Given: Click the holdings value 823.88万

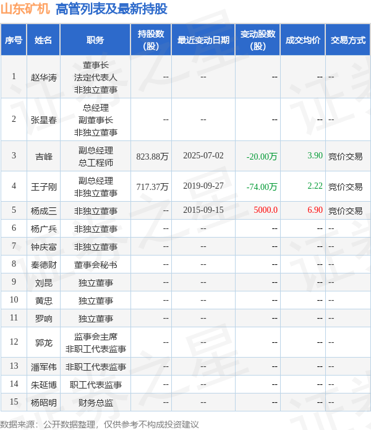Looking at the screenshot, I should point(152,157).
